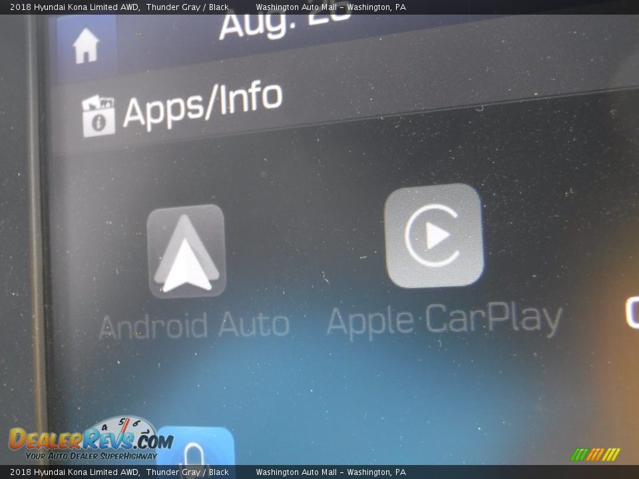Launch the Apple CarPlay icon
The width and height of the screenshot is (639, 479).
coord(434,236)
